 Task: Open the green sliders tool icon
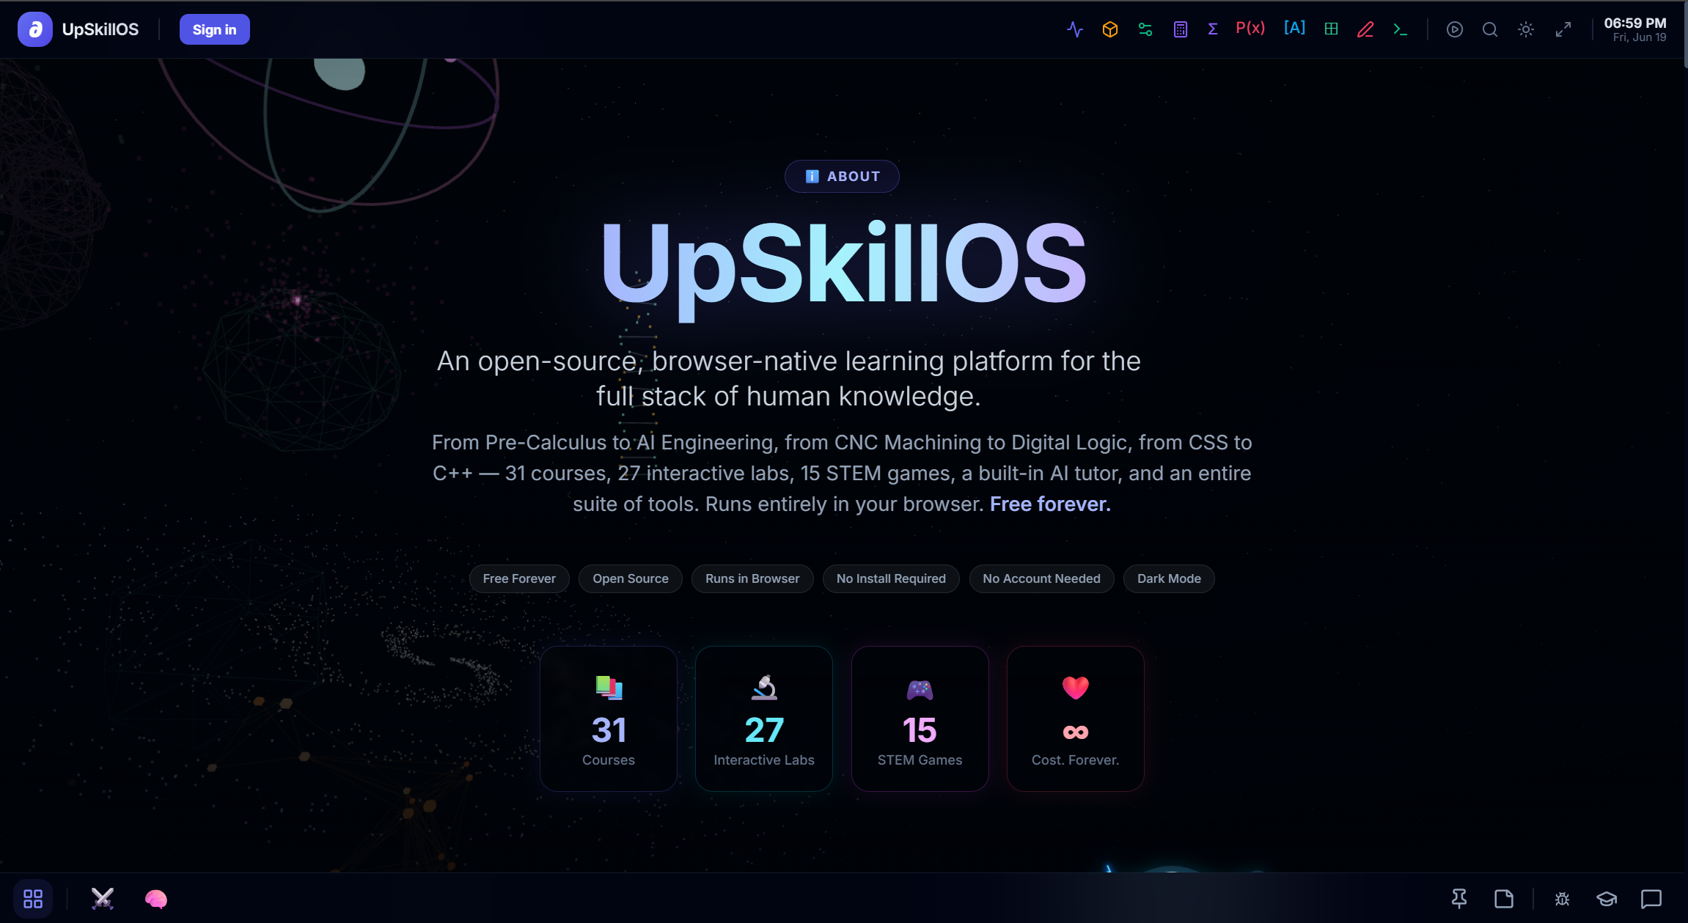pyautogui.click(x=1145, y=29)
